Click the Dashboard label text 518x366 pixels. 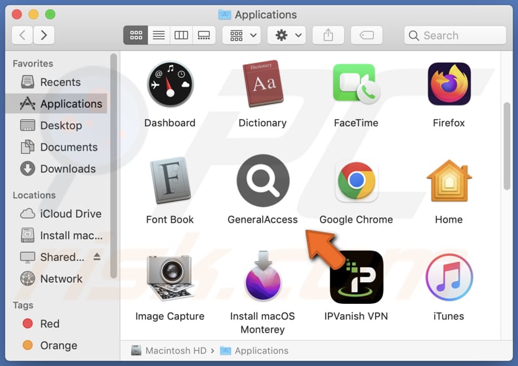(170, 122)
